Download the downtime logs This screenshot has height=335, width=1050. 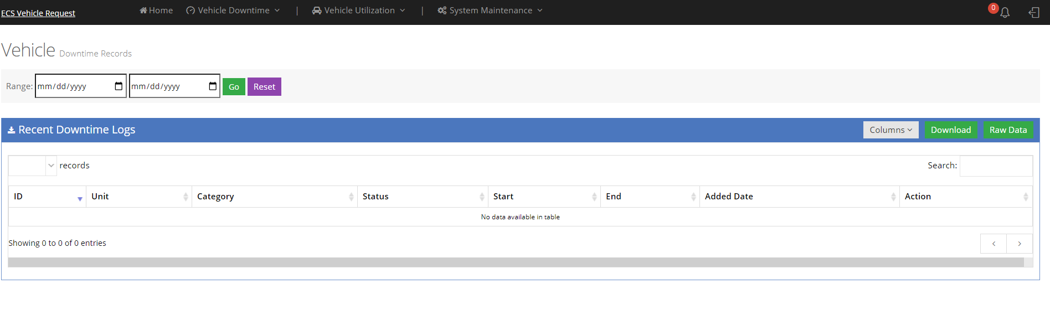pos(950,130)
